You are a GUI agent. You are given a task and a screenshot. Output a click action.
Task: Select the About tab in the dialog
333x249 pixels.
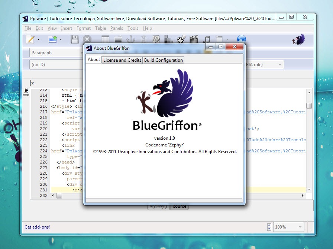(94, 60)
